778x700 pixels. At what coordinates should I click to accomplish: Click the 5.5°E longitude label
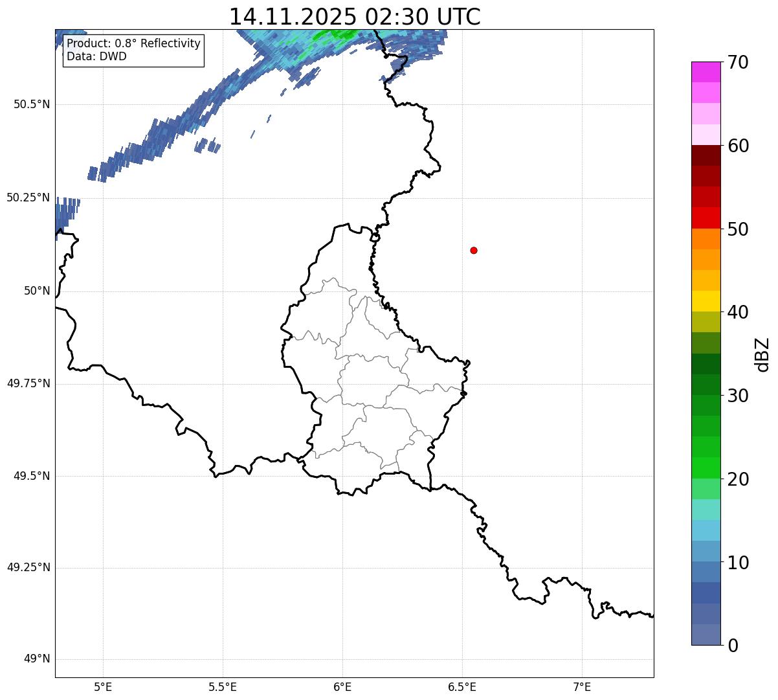[223, 686]
